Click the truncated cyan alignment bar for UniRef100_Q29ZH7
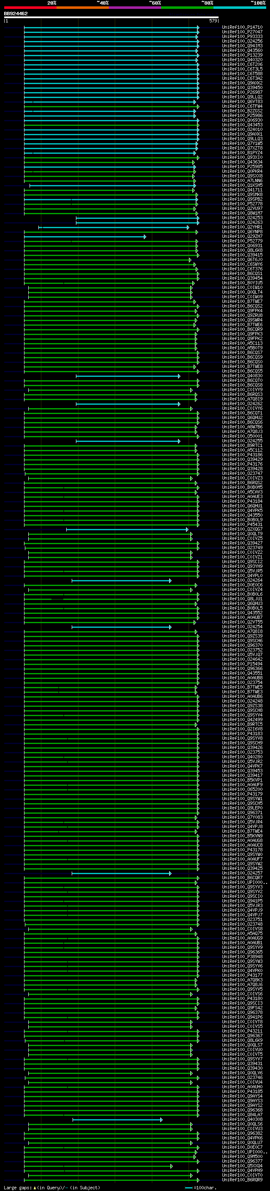Screen dimensions: 270x1191 85,237
